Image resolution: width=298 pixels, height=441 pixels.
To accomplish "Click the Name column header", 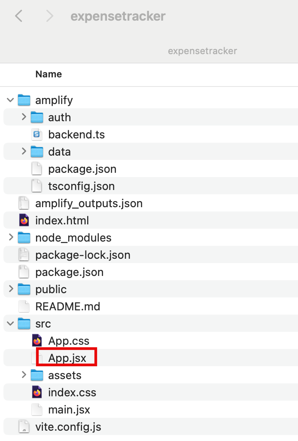I will tap(48, 74).
